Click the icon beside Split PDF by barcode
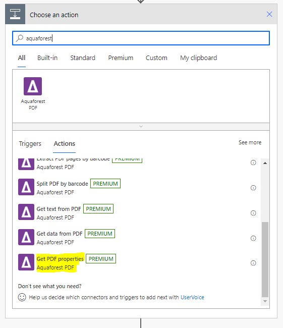Screen dimensions: 283x328 coord(26,187)
